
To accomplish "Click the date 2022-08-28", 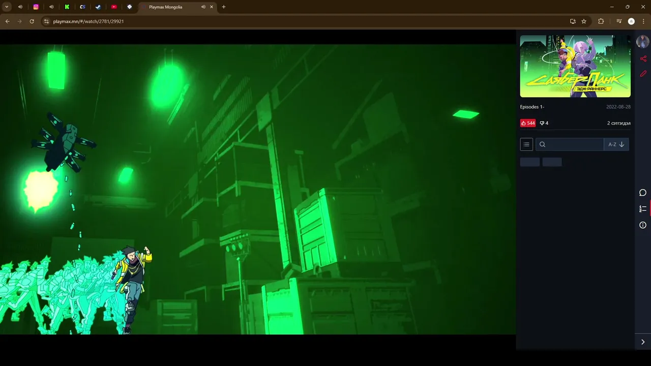I will 618,107.
